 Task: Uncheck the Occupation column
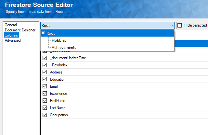pos(45,115)
